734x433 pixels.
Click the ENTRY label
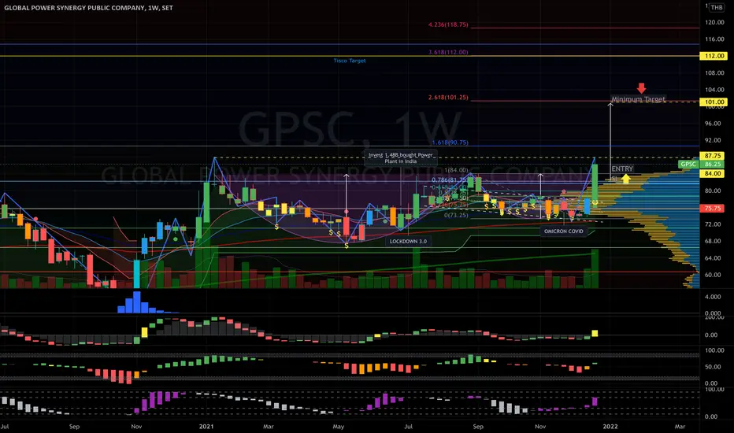[x=622, y=168]
